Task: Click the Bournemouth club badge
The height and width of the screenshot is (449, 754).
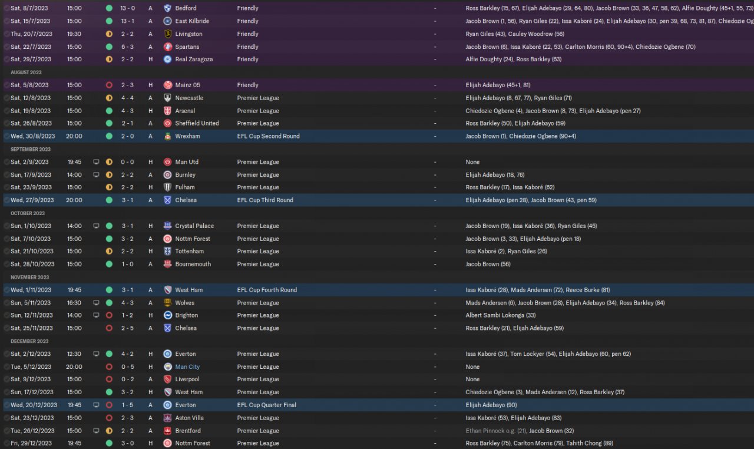Action: [x=168, y=265]
